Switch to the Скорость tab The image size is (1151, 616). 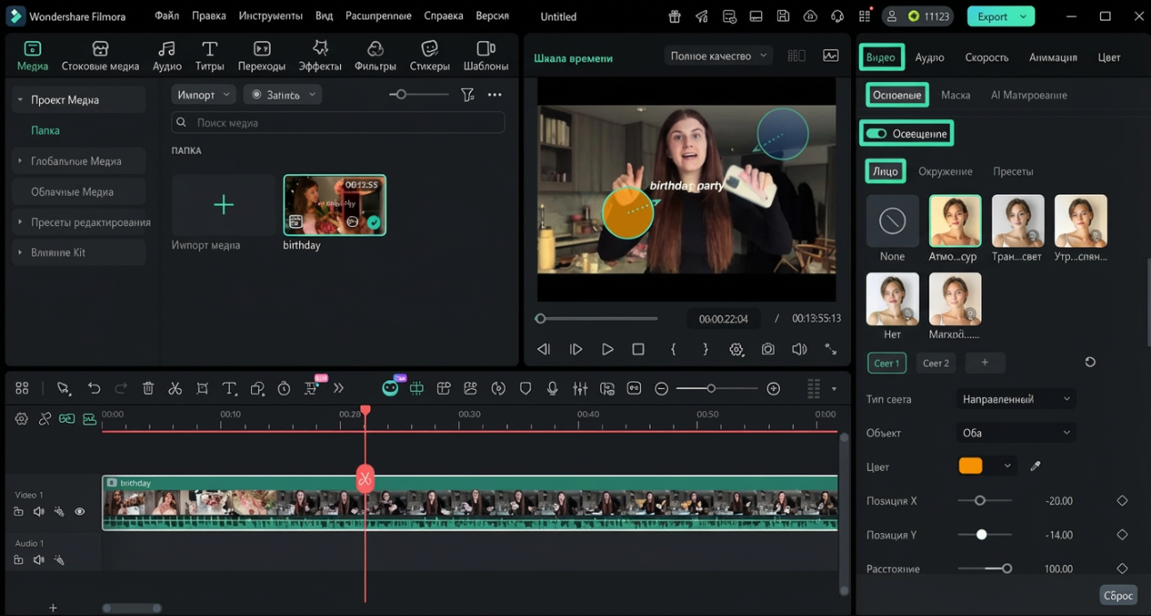(x=986, y=57)
